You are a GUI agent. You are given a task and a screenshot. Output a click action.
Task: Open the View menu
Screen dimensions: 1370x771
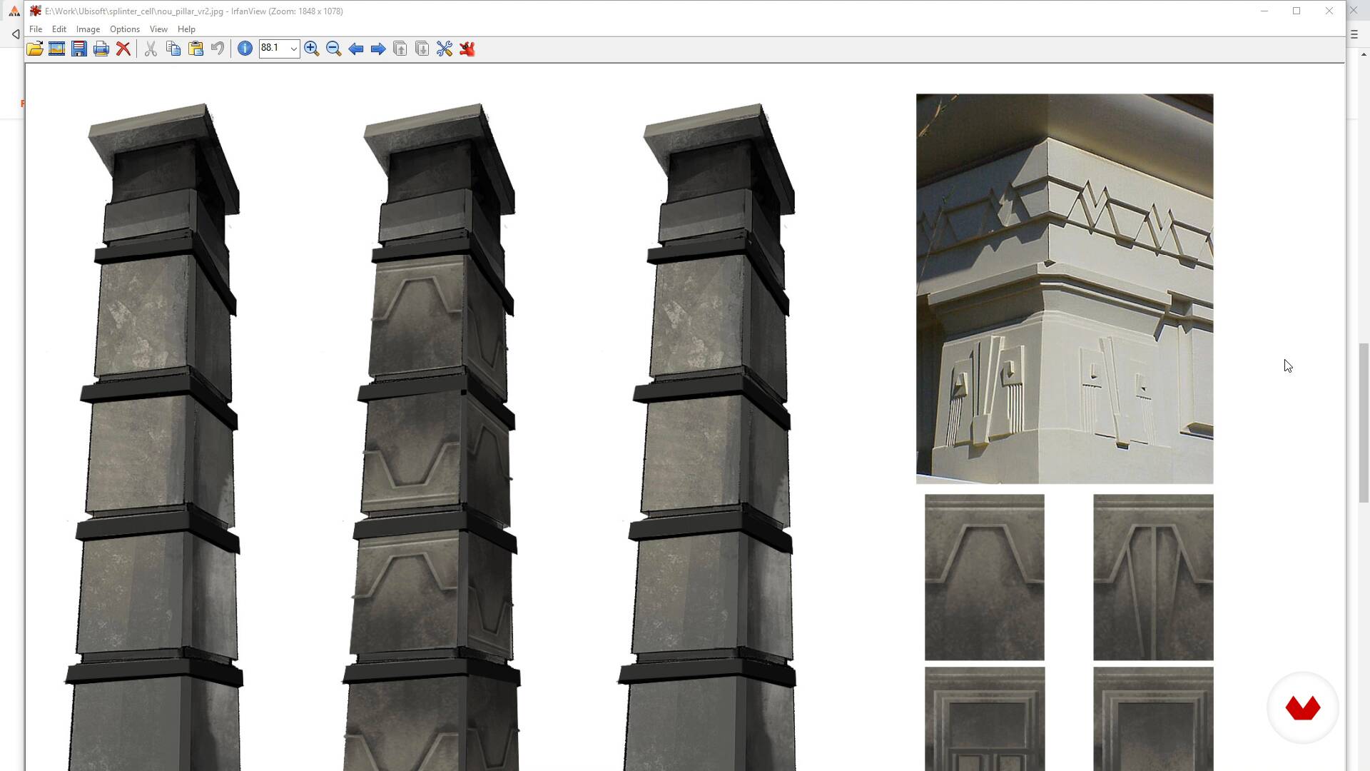click(158, 29)
